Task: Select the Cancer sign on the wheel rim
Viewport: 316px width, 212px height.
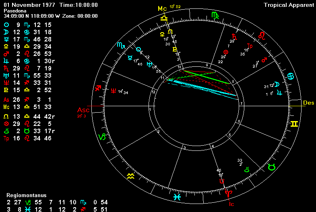Action: click(290, 76)
